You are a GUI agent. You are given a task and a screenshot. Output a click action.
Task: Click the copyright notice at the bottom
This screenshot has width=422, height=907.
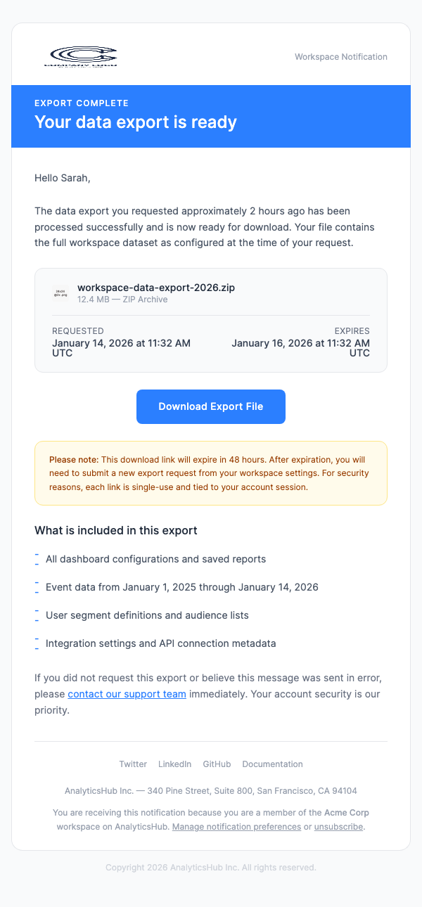(x=210, y=867)
